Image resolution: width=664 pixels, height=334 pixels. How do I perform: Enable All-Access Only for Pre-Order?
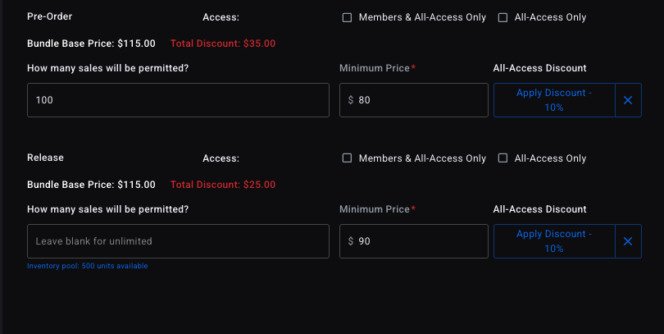point(503,17)
